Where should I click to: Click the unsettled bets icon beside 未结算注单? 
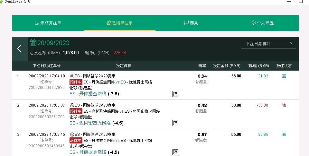pyautogui.click(x=37, y=22)
